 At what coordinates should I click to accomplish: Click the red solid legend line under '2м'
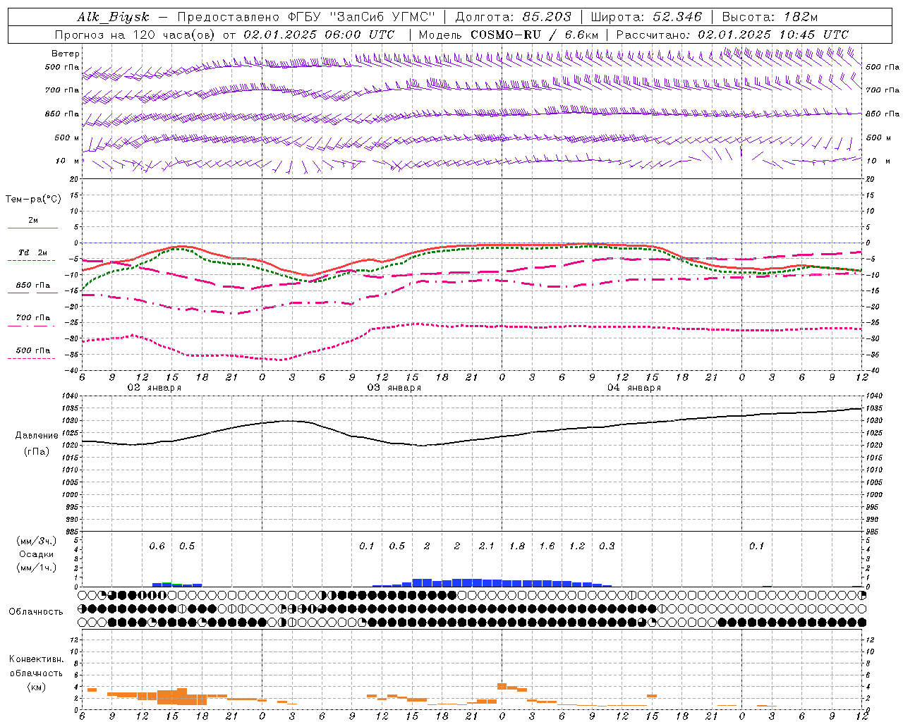click(32, 228)
